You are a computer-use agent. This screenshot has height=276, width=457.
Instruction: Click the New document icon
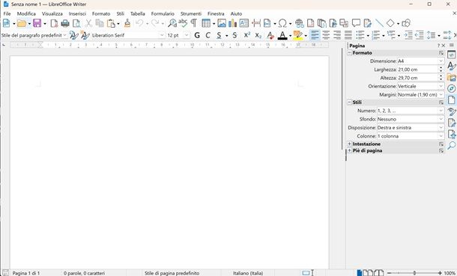tap(6, 23)
